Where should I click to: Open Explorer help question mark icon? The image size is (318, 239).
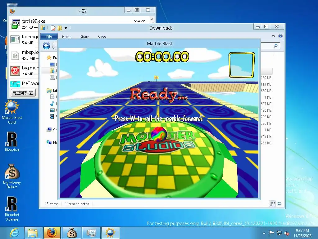[280, 36]
